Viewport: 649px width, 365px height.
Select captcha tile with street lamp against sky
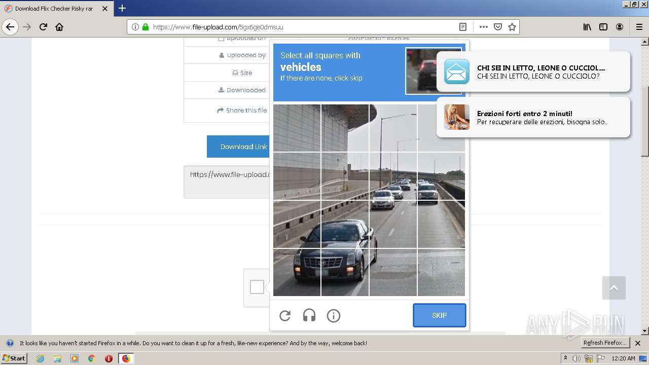coord(393,128)
